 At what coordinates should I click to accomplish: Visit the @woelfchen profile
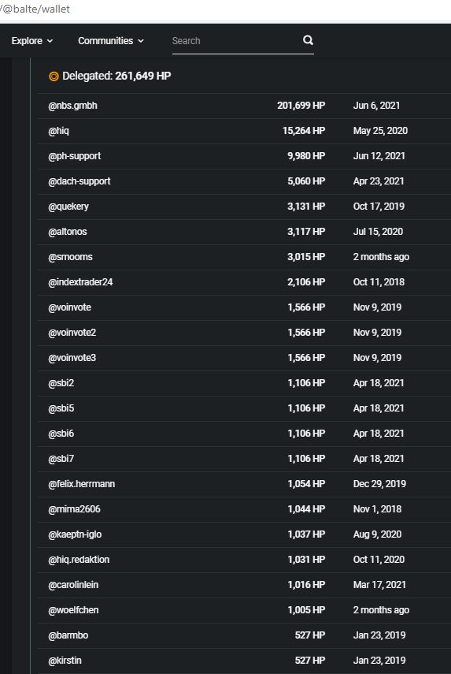pos(73,610)
